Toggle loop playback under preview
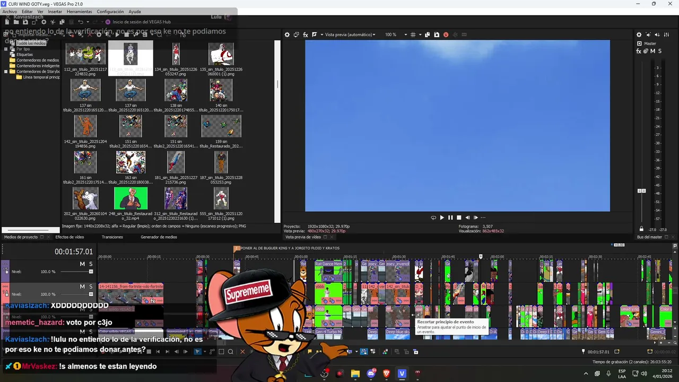 point(433,218)
